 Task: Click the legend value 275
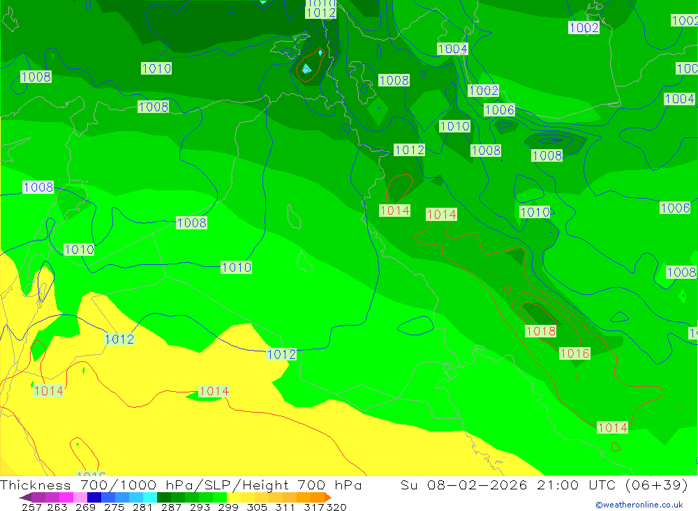114,507
